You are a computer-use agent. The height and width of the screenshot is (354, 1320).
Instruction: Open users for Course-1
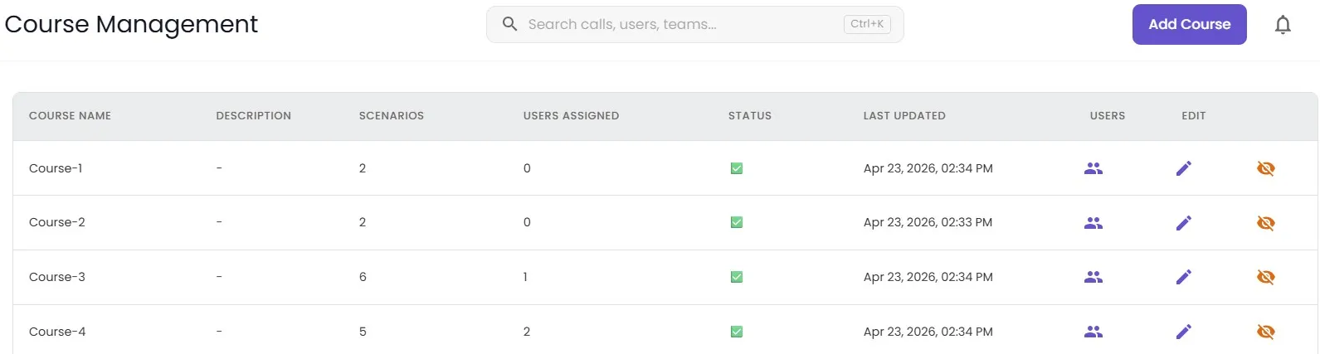tap(1094, 168)
